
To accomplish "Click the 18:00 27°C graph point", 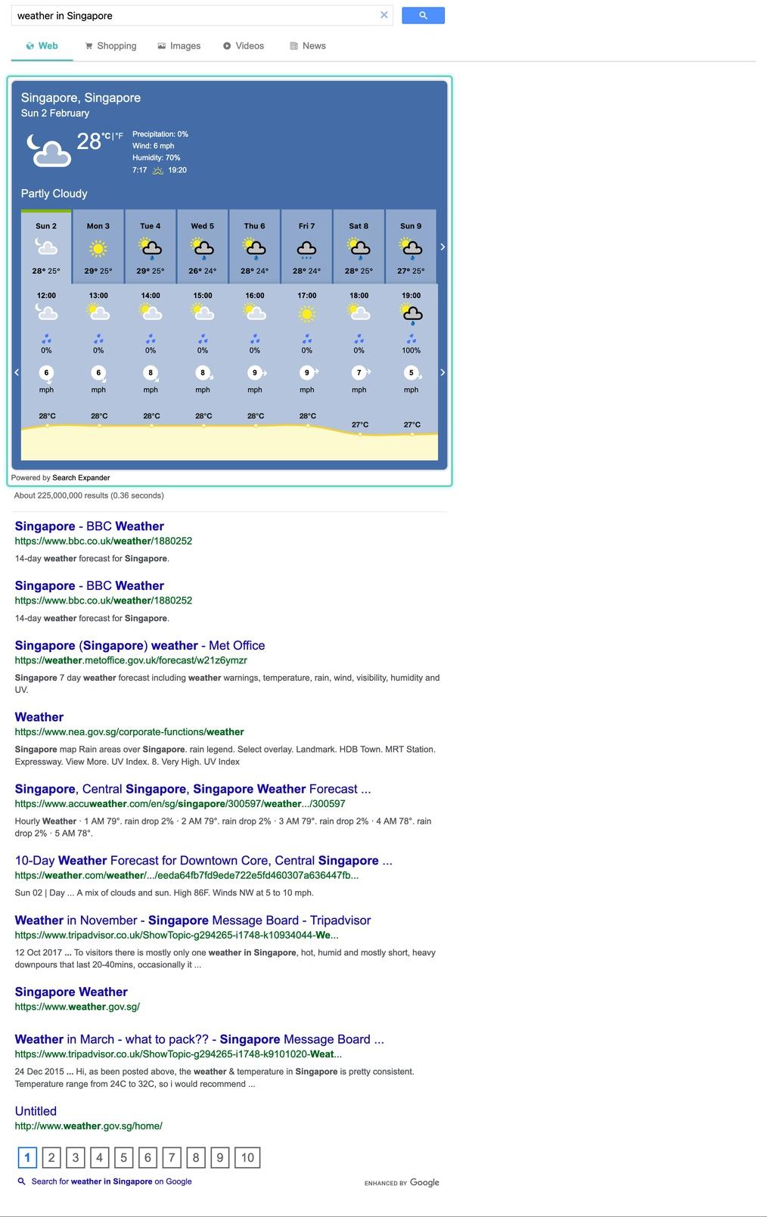I will 360,434.
